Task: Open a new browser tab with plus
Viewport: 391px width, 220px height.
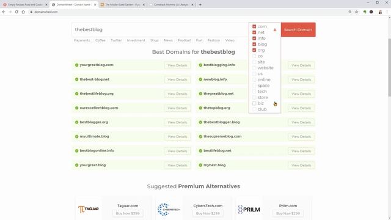Action: click(x=200, y=4)
